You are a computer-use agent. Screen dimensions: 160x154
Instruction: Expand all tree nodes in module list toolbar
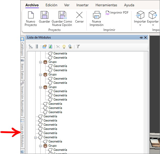37,47
